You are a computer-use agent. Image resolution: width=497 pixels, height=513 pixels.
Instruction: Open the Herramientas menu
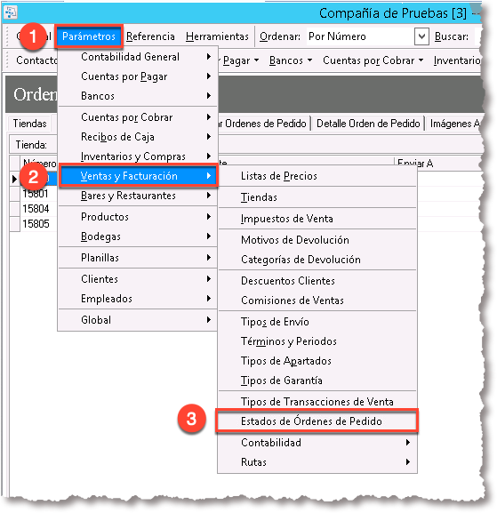(217, 36)
